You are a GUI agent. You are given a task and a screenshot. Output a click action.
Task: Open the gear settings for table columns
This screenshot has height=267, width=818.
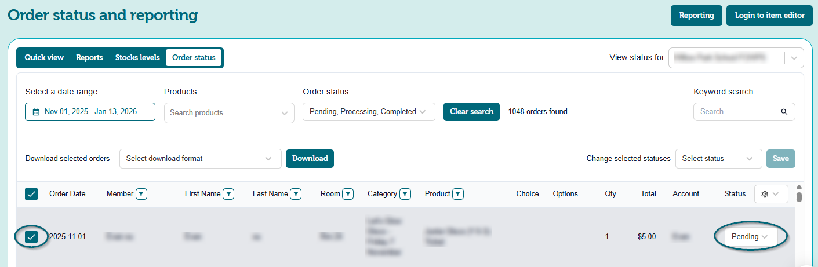(770, 194)
